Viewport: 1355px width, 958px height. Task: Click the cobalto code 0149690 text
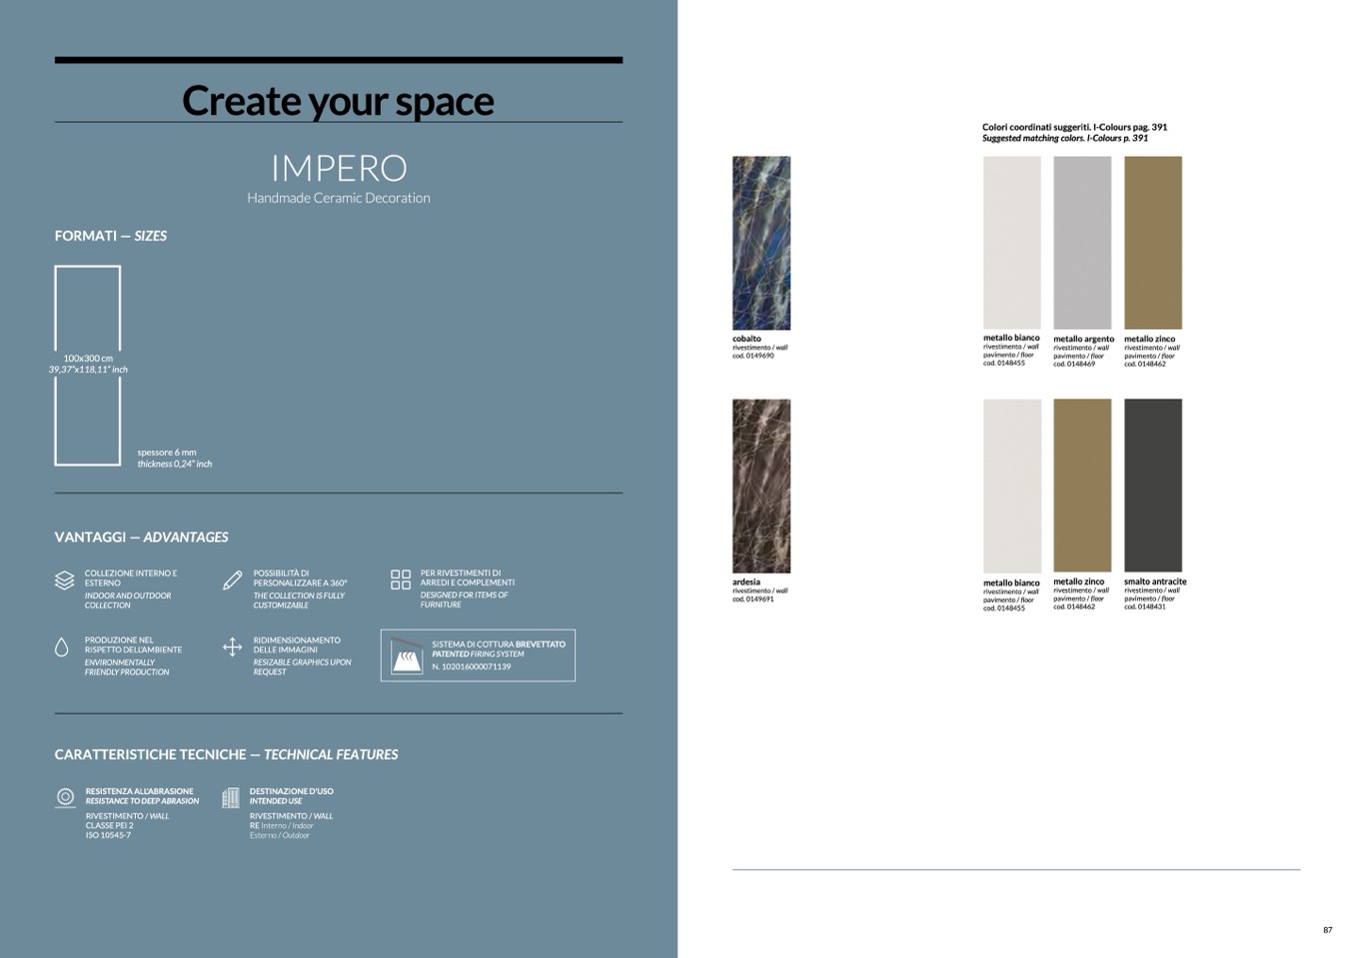(x=753, y=356)
